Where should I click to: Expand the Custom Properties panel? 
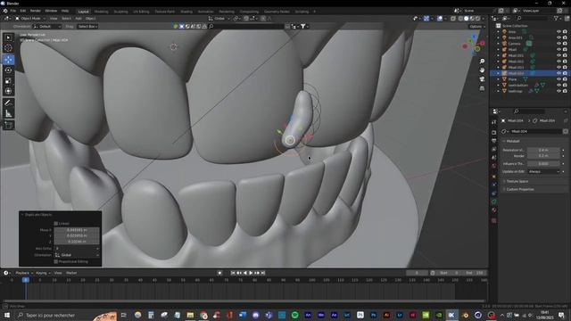point(520,189)
